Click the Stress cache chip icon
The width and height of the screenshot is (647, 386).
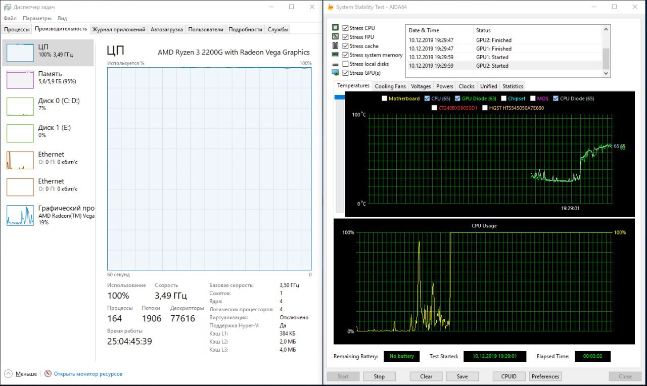(335, 46)
